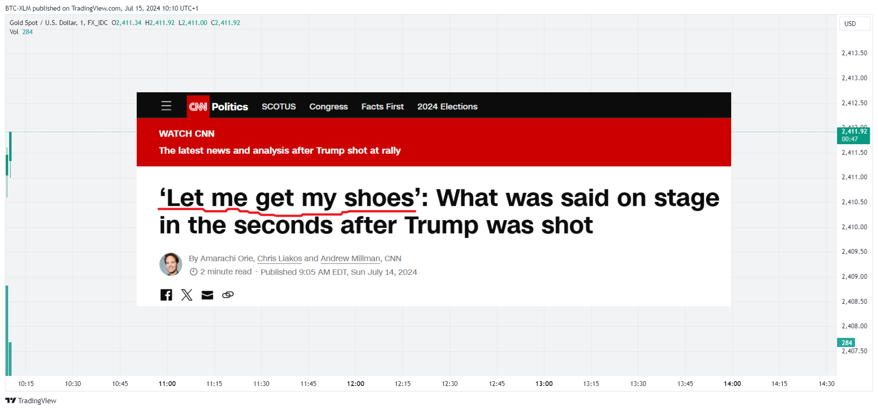Click the USD currency button
This screenshot has width=878, height=410.
(854, 24)
